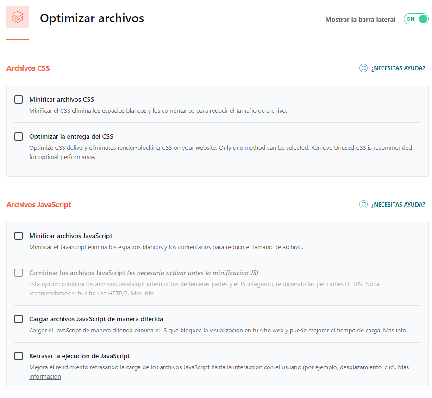Tick Minificar archivos JavaScript checkbox

(x=19, y=236)
